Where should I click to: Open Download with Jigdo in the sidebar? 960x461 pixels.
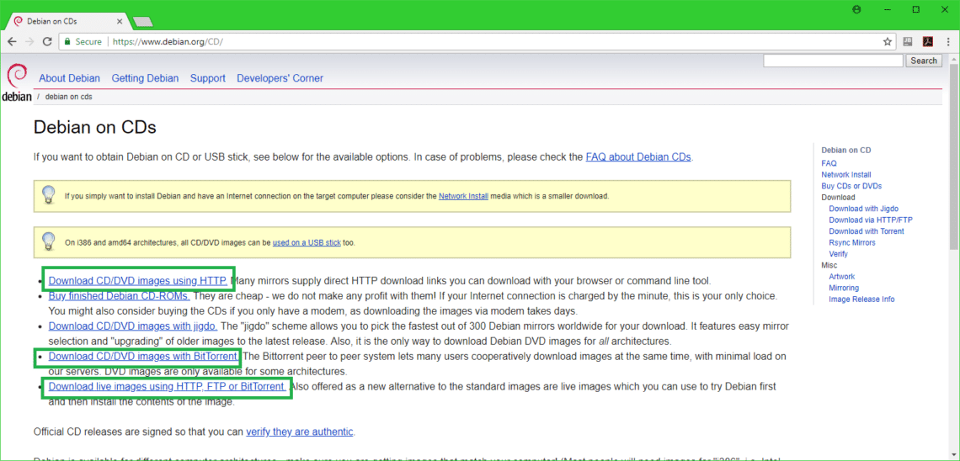863,209
